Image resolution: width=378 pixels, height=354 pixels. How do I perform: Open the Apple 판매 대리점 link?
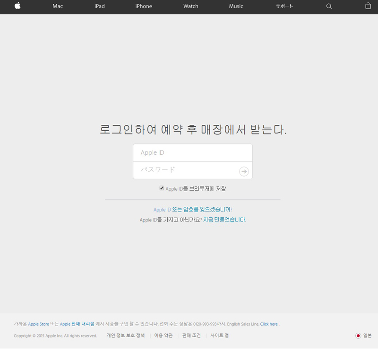pyautogui.click(x=77, y=324)
